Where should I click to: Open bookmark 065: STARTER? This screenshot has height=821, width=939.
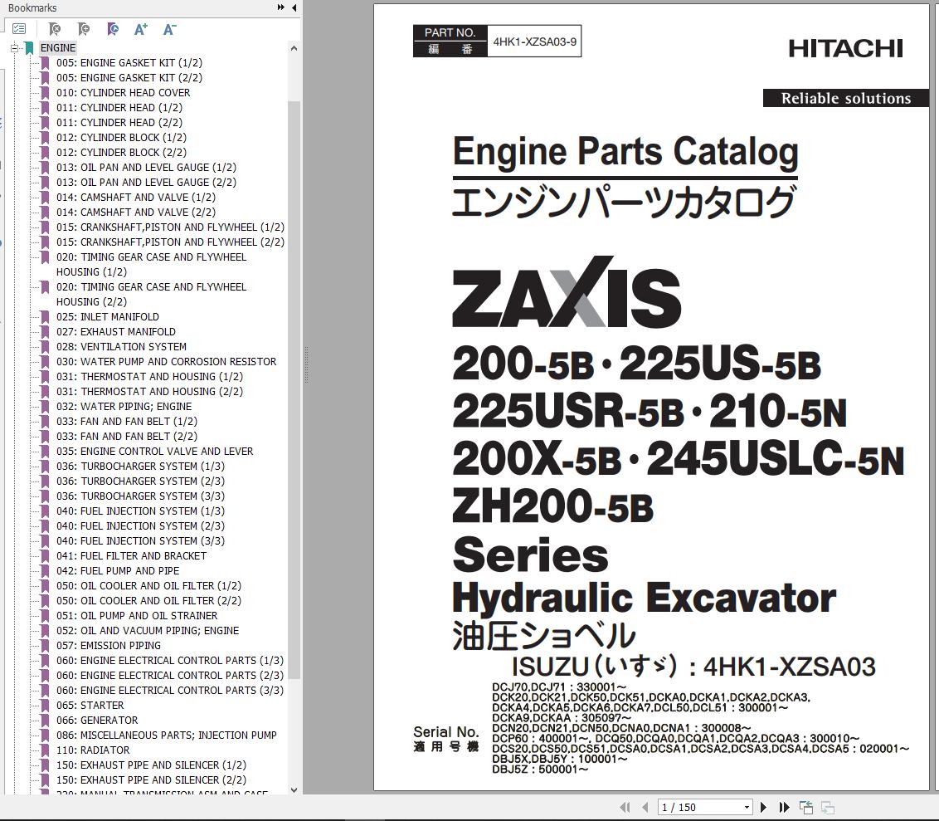tap(90, 706)
